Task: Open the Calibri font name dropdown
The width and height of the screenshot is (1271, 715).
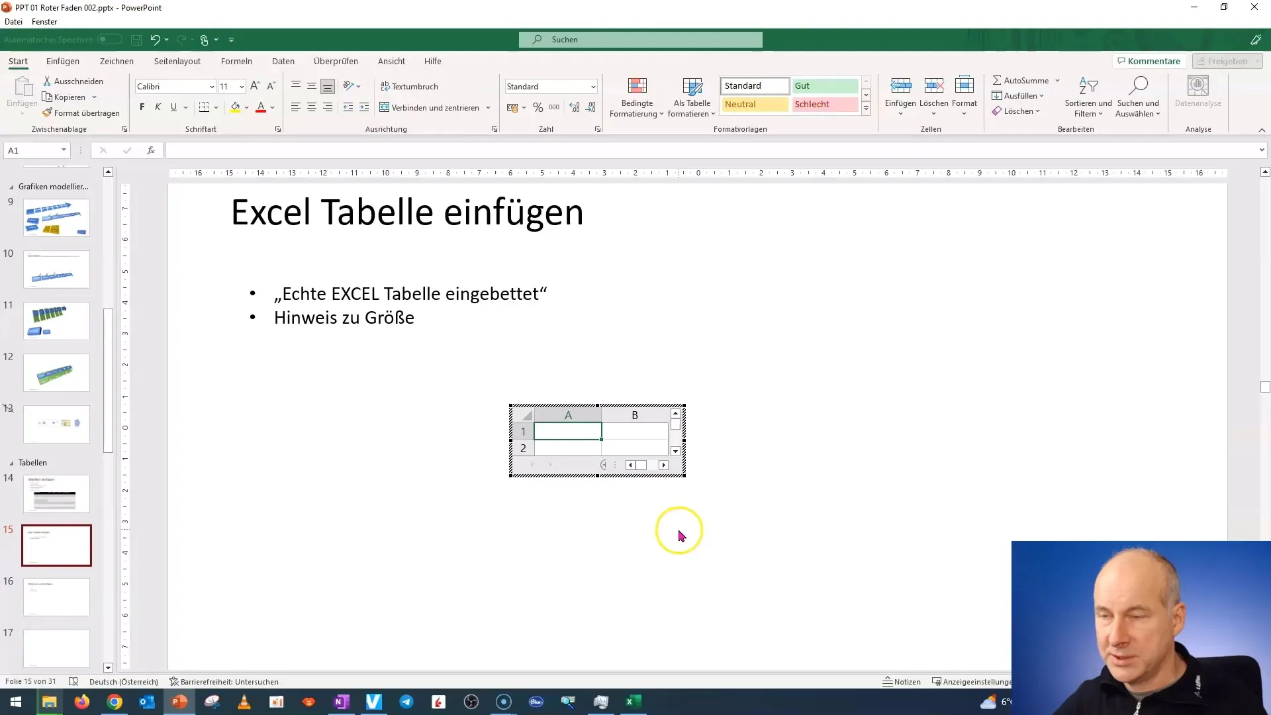Action: 211,87
